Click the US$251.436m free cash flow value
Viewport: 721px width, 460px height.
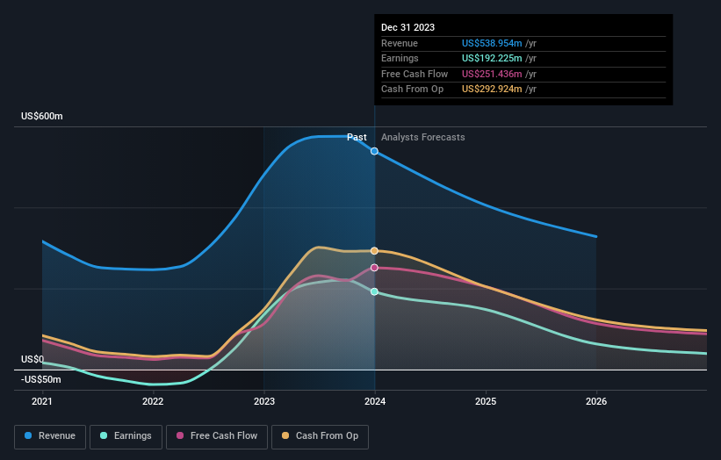[x=492, y=74]
